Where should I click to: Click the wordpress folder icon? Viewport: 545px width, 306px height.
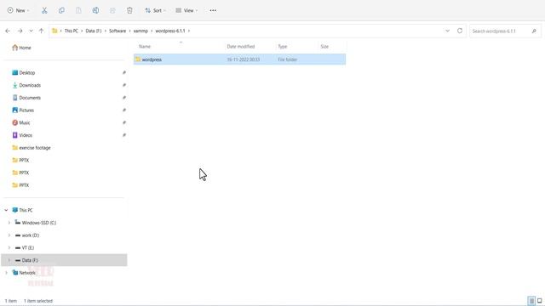138,59
